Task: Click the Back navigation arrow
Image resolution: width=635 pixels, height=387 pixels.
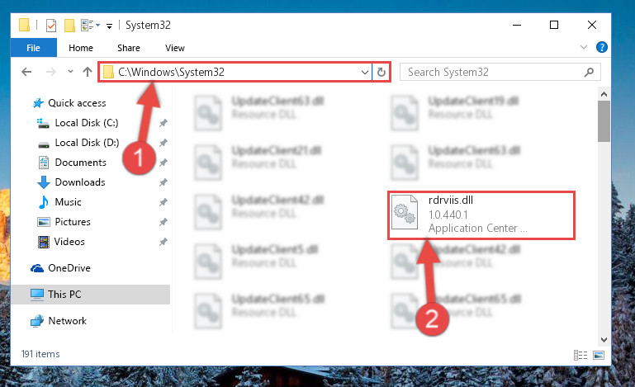Action: pos(26,72)
